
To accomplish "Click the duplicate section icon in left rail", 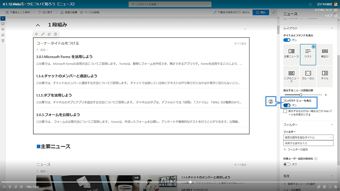I will click(3, 35).
